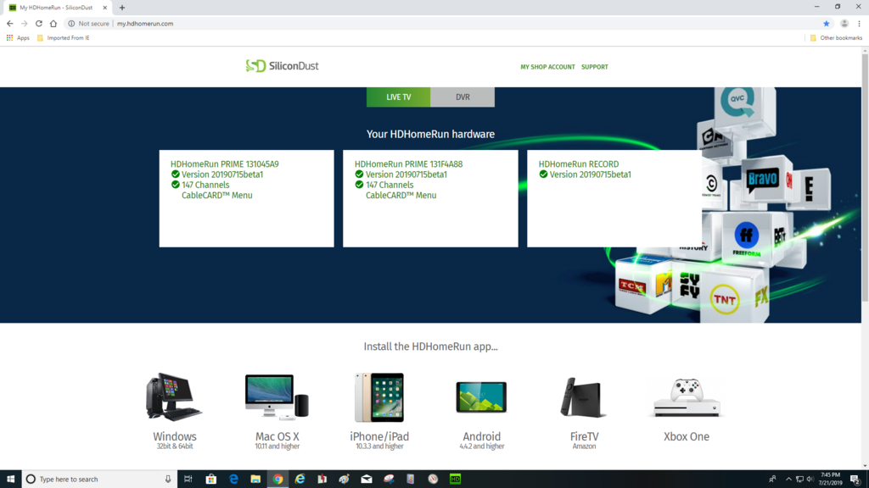Select the Xbox One console image
The height and width of the screenshot is (488, 869).
(686, 397)
